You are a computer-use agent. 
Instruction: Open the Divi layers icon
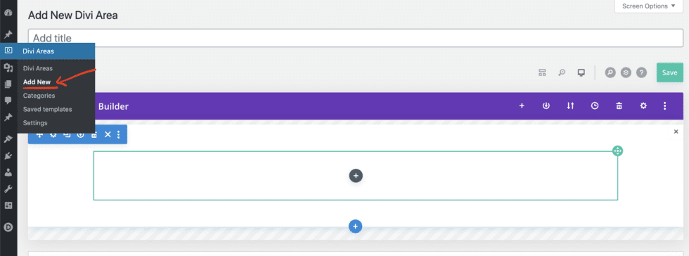[x=626, y=72]
